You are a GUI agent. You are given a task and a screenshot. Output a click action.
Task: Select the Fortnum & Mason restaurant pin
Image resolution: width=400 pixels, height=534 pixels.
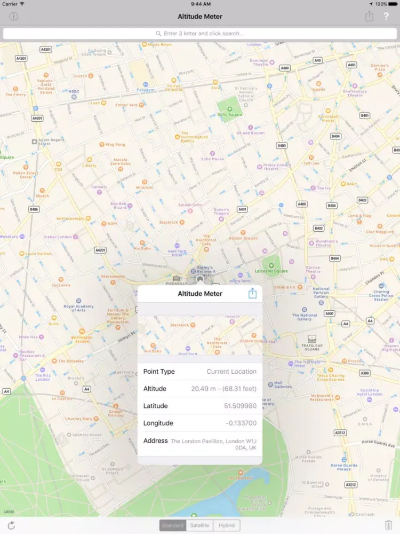[118, 327]
